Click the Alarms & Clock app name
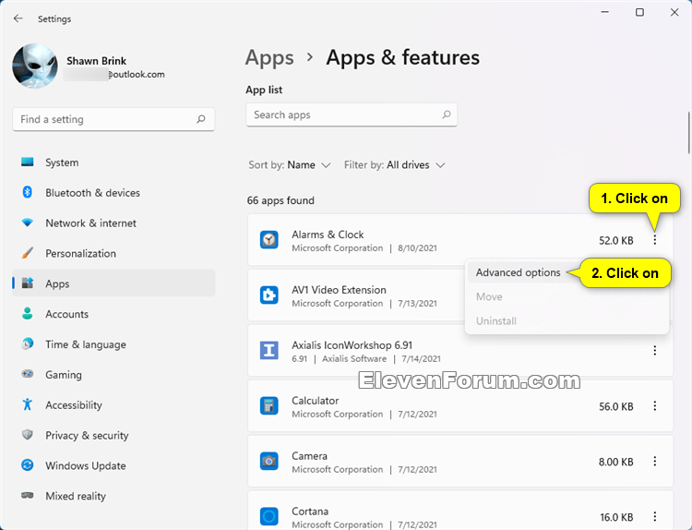692x530 pixels. point(328,235)
